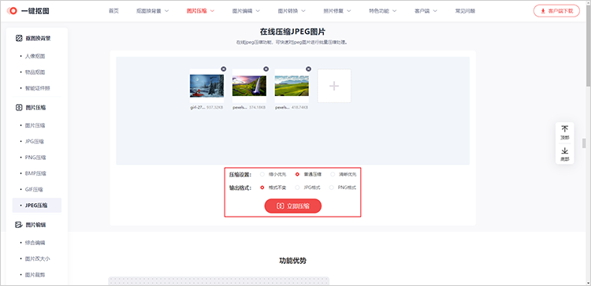Open 图片裁剪 in sidebar

(35, 275)
